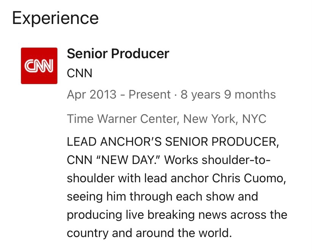
Task: Click the New York, NYC location portion
Action: point(225,119)
